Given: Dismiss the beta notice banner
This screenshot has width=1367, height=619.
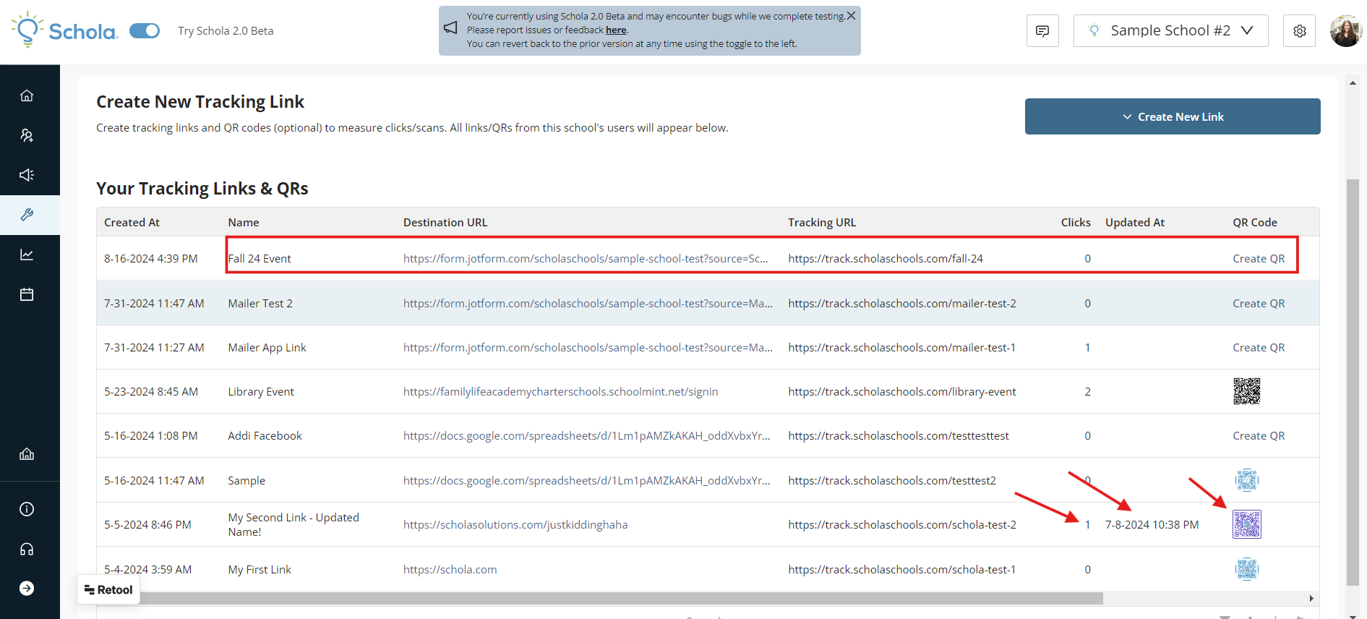Looking at the screenshot, I should coord(851,16).
